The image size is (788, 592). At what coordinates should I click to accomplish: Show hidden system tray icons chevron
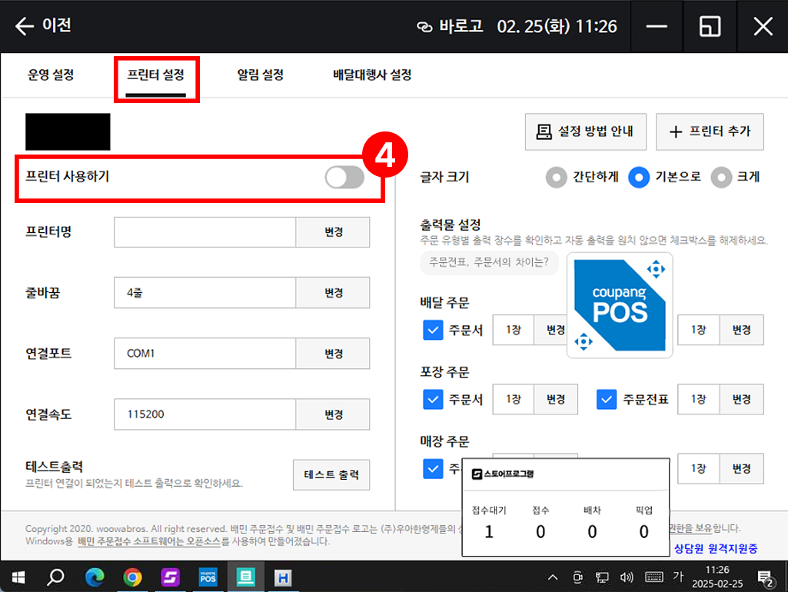click(553, 577)
